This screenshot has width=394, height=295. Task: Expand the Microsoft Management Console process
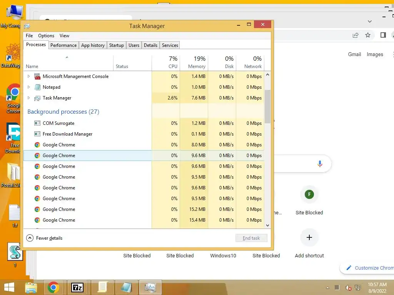(x=28, y=76)
